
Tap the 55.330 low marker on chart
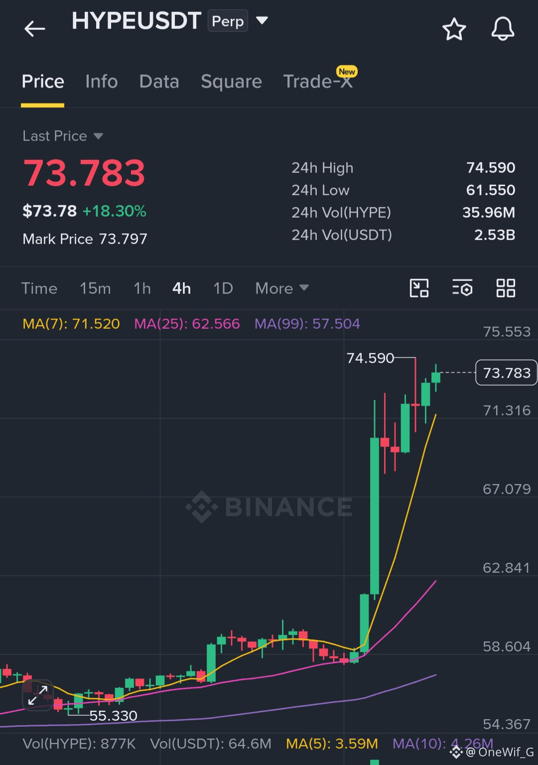click(x=113, y=716)
